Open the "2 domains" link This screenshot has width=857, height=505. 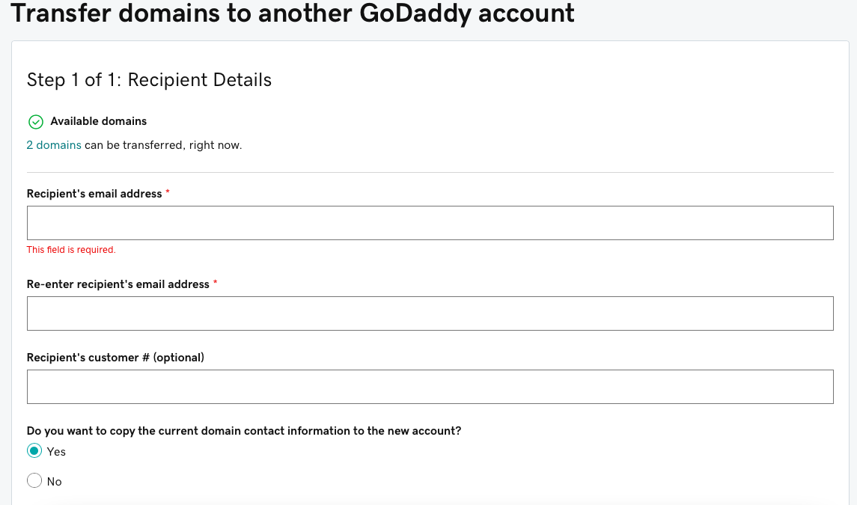click(54, 145)
